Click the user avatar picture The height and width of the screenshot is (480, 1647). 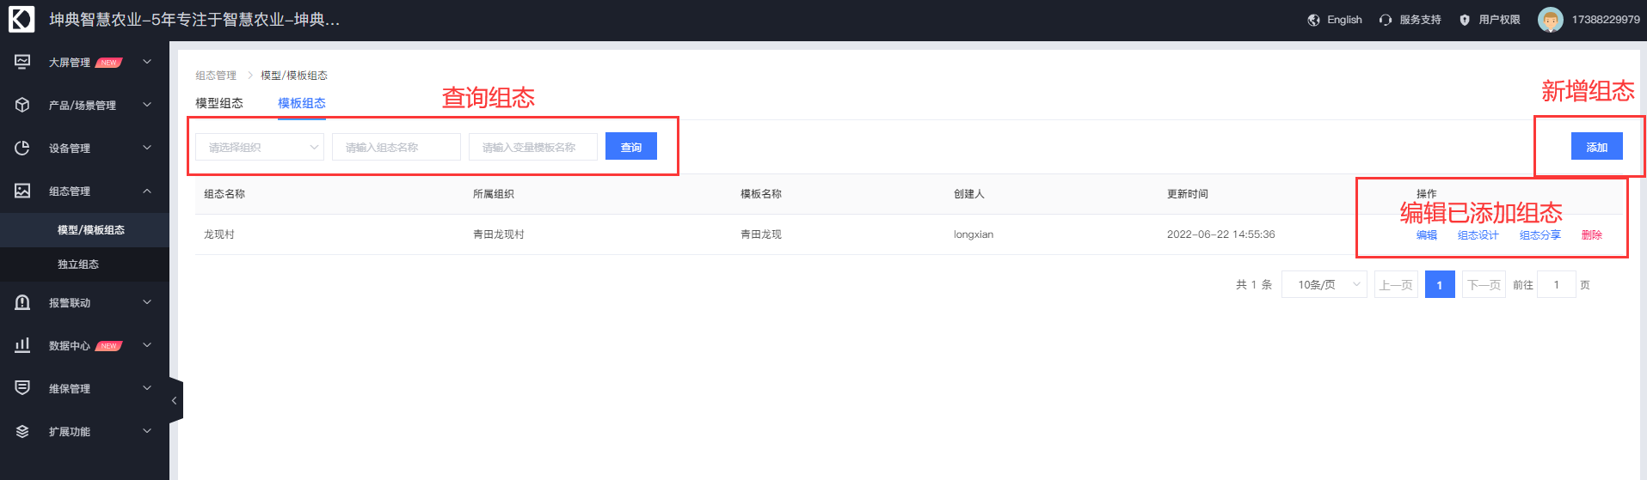[x=1550, y=20]
